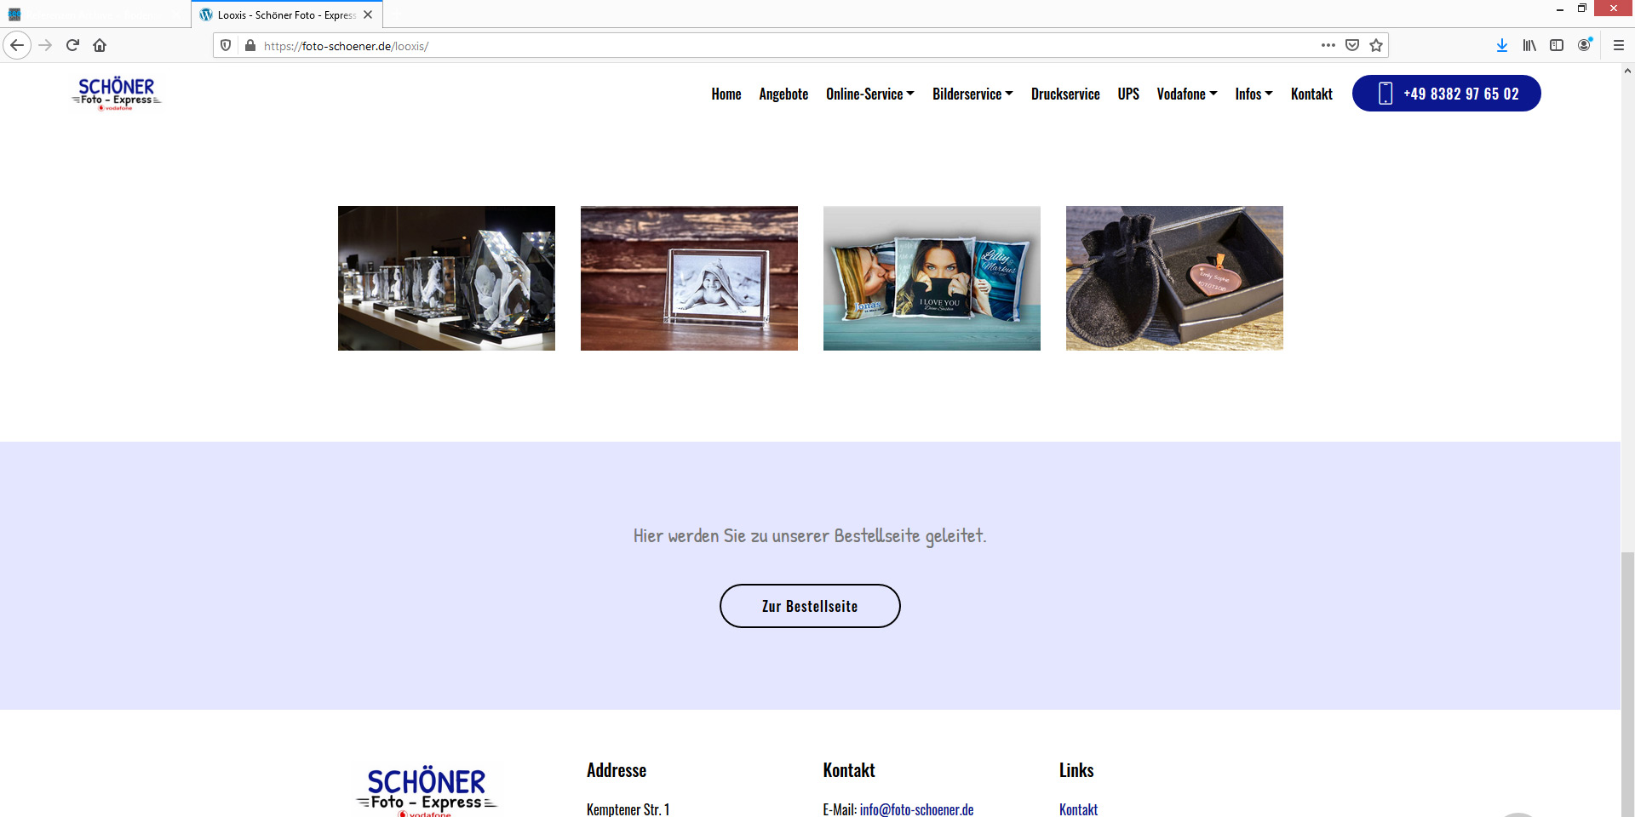
Task: Reload the current page
Action: pyautogui.click(x=72, y=45)
